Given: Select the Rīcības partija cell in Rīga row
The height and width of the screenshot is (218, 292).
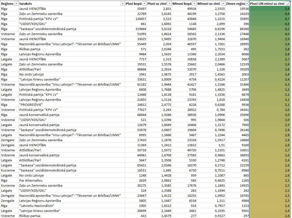Looking at the screenshot, I should coord(72,49).
